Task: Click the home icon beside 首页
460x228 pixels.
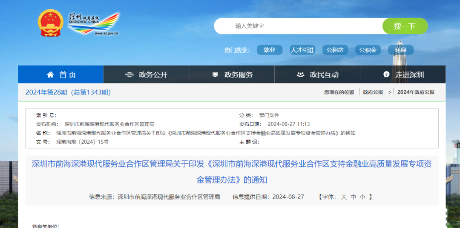Action: [x=50, y=75]
